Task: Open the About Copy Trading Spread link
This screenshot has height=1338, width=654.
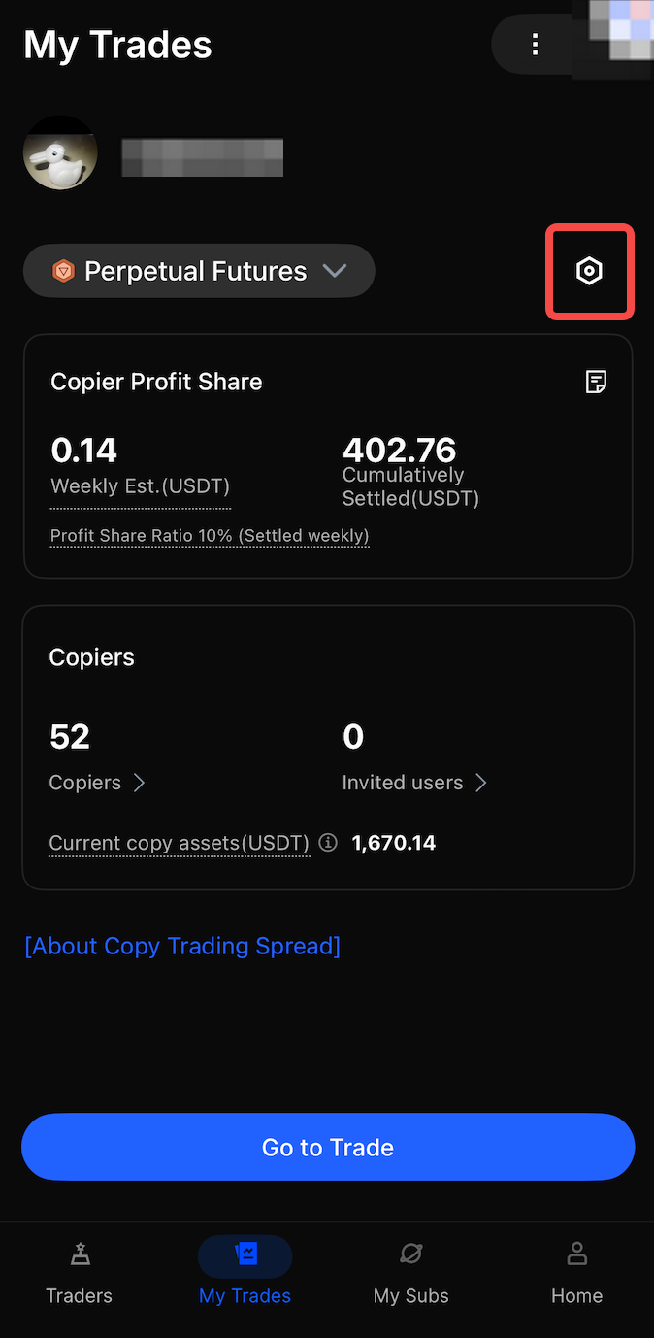Action: click(x=182, y=946)
